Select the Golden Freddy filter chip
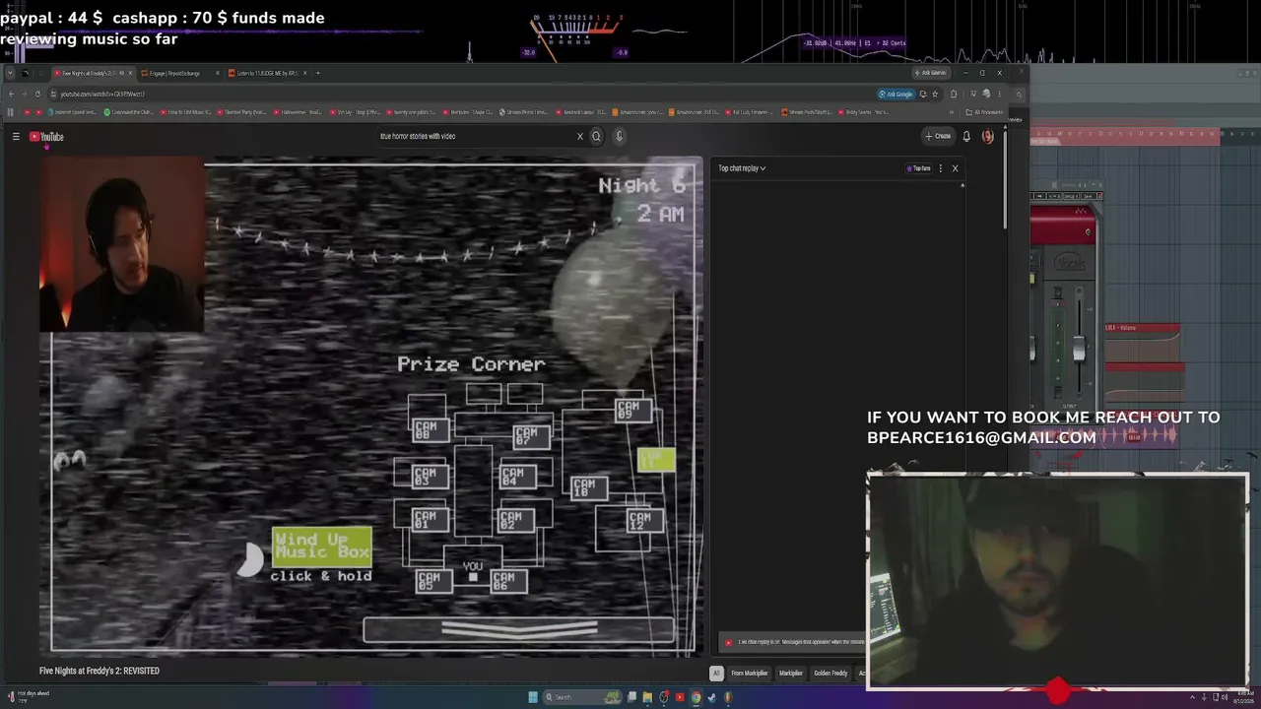The height and width of the screenshot is (709, 1261). [x=830, y=674]
